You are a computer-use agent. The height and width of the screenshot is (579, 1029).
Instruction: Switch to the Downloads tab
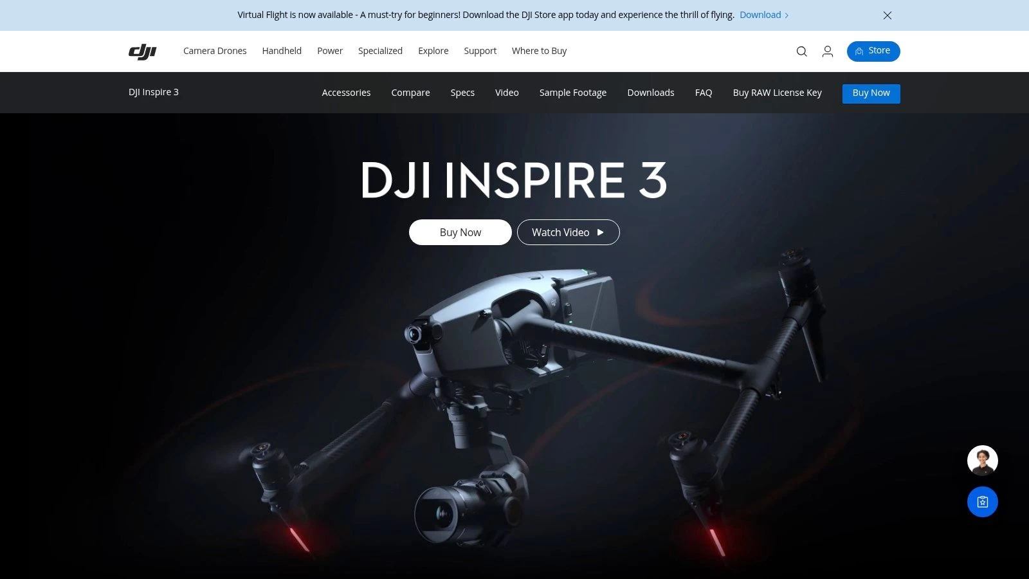(x=651, y=93)
